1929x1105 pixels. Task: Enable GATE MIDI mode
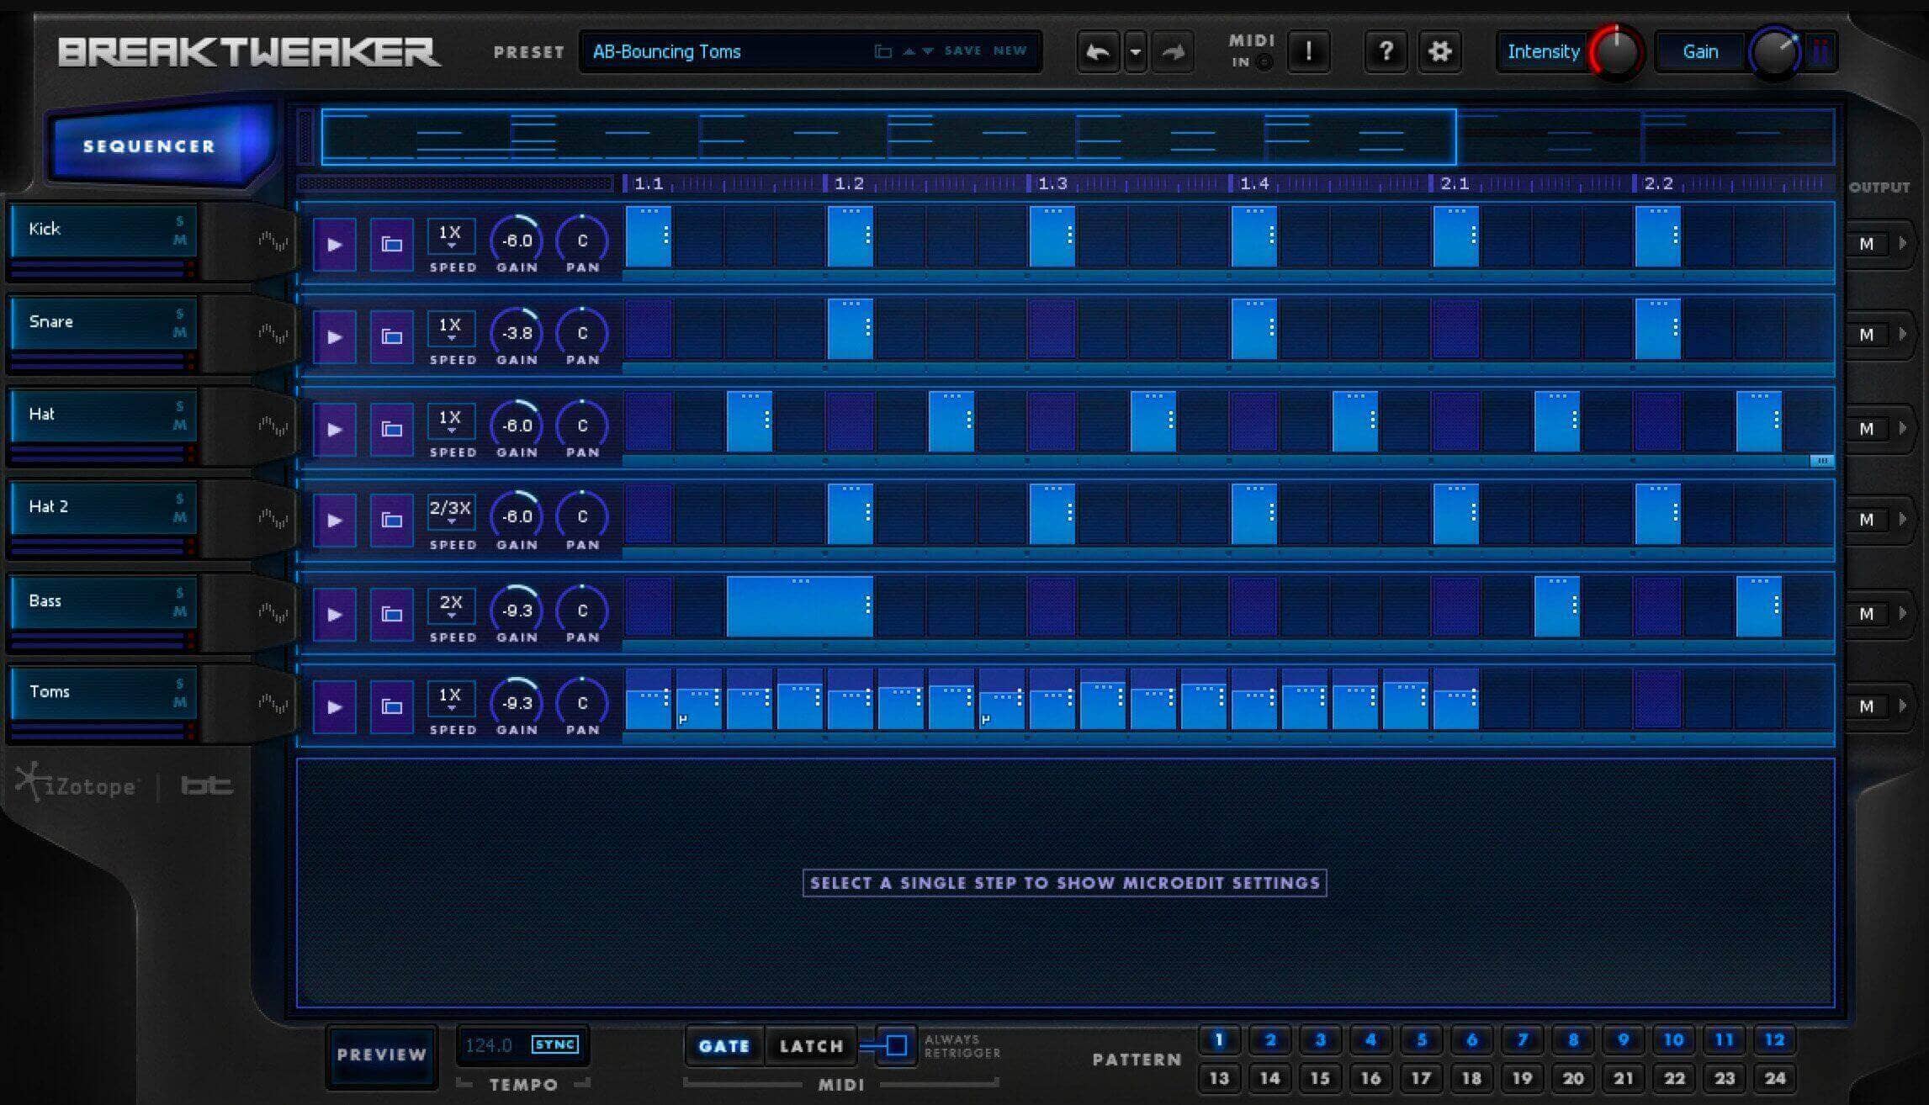pyautogui.click(x=724, y=1046)
